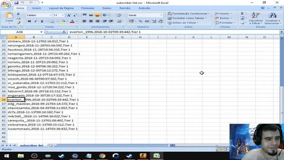Copy the selection with the copy icon
This screenshot has width=284, height=160.
pos(18,18)
